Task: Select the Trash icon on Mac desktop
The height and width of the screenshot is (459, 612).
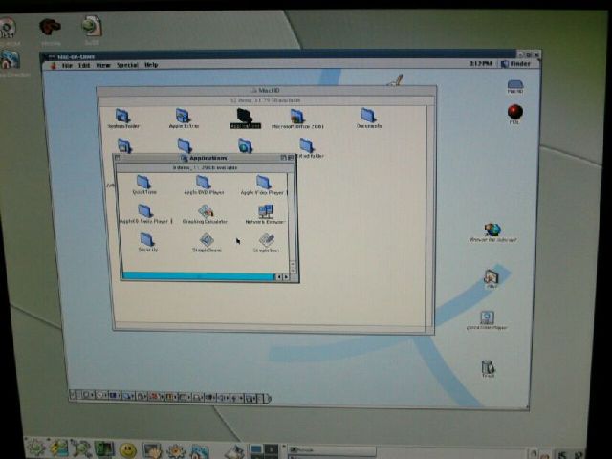Action: coord(488,367)
